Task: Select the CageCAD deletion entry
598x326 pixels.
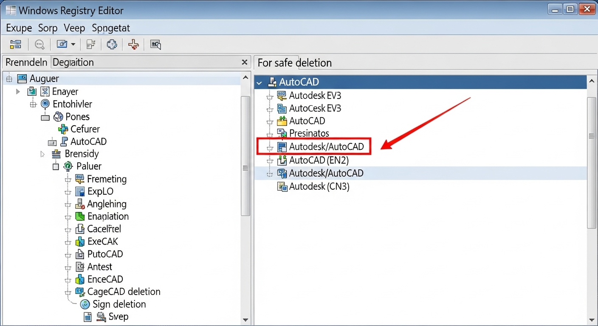Action: tap(124, 292)
